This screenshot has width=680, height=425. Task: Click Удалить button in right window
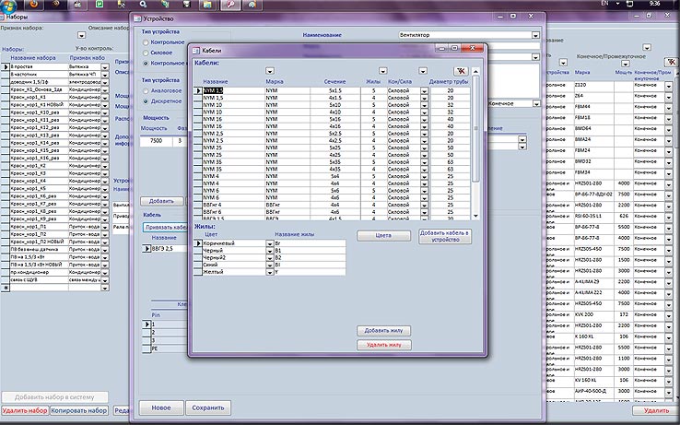click(x=656, y=410)
